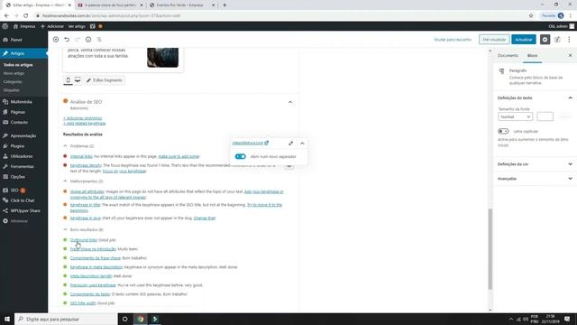
Task: Toggle open link in new tab
Action: 241,156
